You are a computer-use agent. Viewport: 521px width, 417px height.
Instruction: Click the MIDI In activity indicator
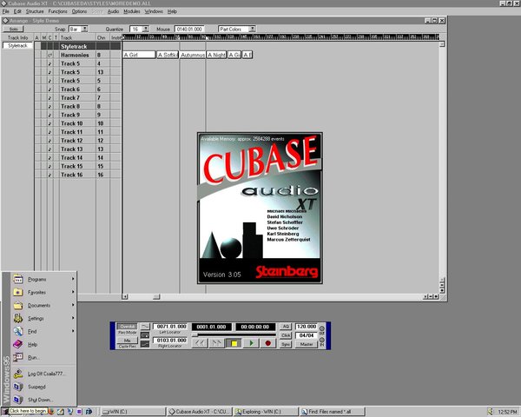pos(321,341)
